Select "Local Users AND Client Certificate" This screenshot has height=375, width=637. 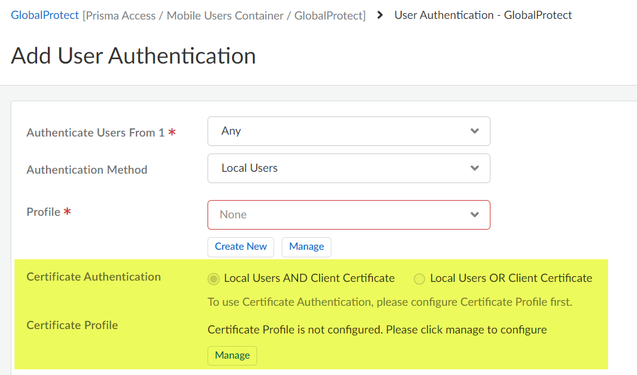click(213, 278)
